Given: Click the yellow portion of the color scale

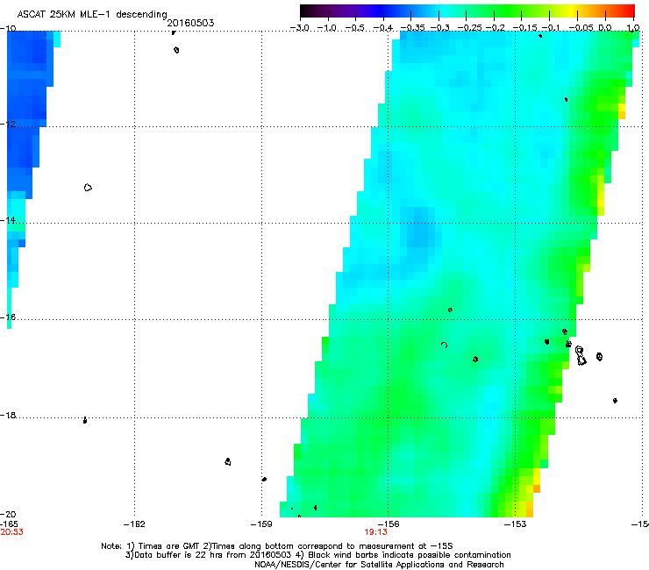Looking at the screenshot, I should 573,11.
